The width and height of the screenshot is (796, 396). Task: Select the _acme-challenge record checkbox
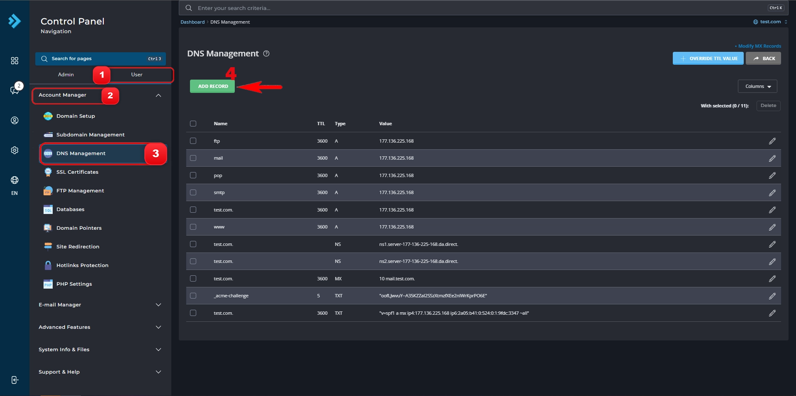[x=193, y=296]
